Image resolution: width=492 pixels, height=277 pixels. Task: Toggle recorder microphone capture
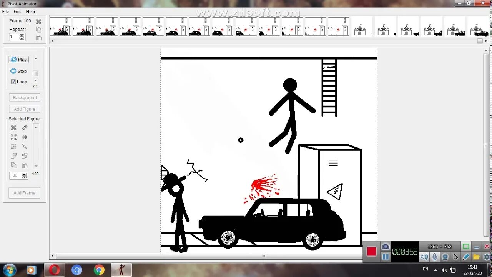click(x=434, y=257)
